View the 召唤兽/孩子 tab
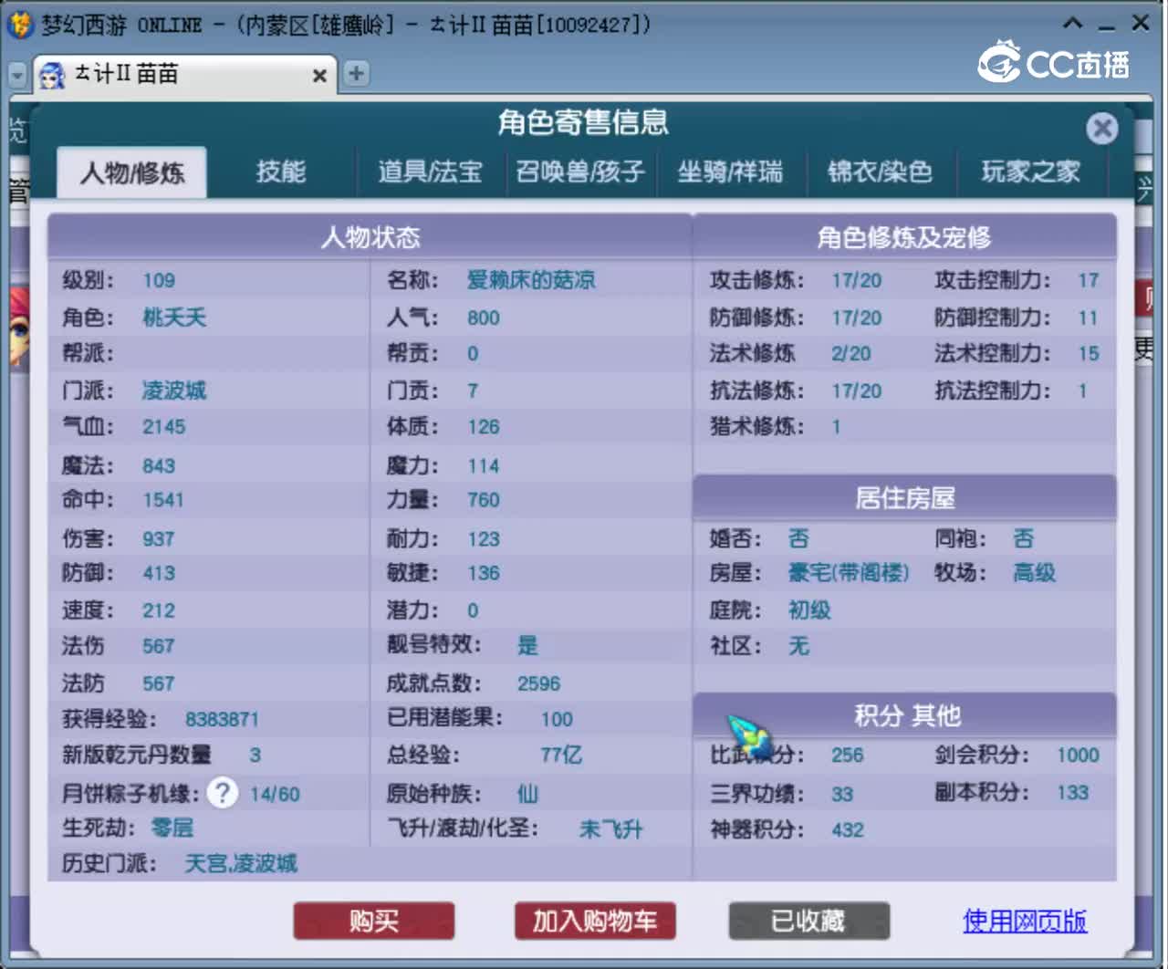 click(581, 172)
